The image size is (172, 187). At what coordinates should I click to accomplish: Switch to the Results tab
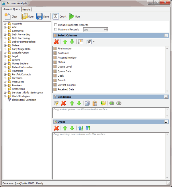point(26,9)
